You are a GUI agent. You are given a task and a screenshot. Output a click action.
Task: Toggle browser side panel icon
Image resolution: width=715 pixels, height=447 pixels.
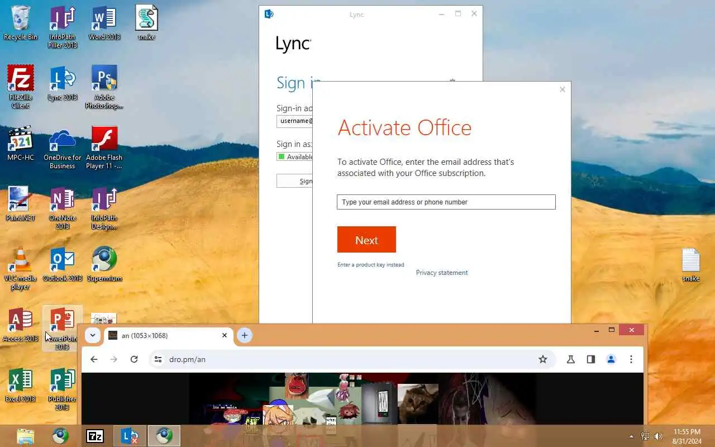591,359
